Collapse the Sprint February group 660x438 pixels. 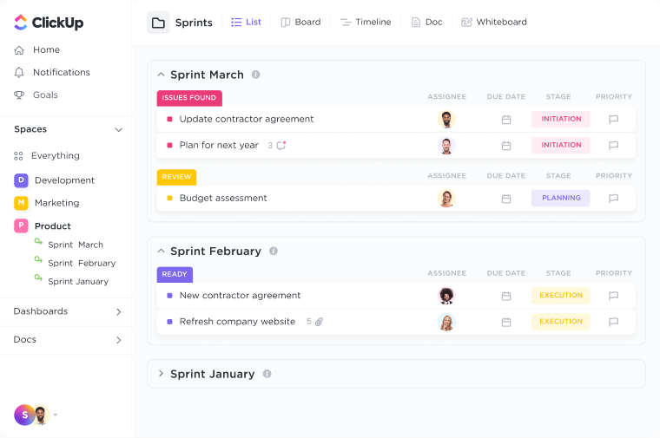pos(161,252)
